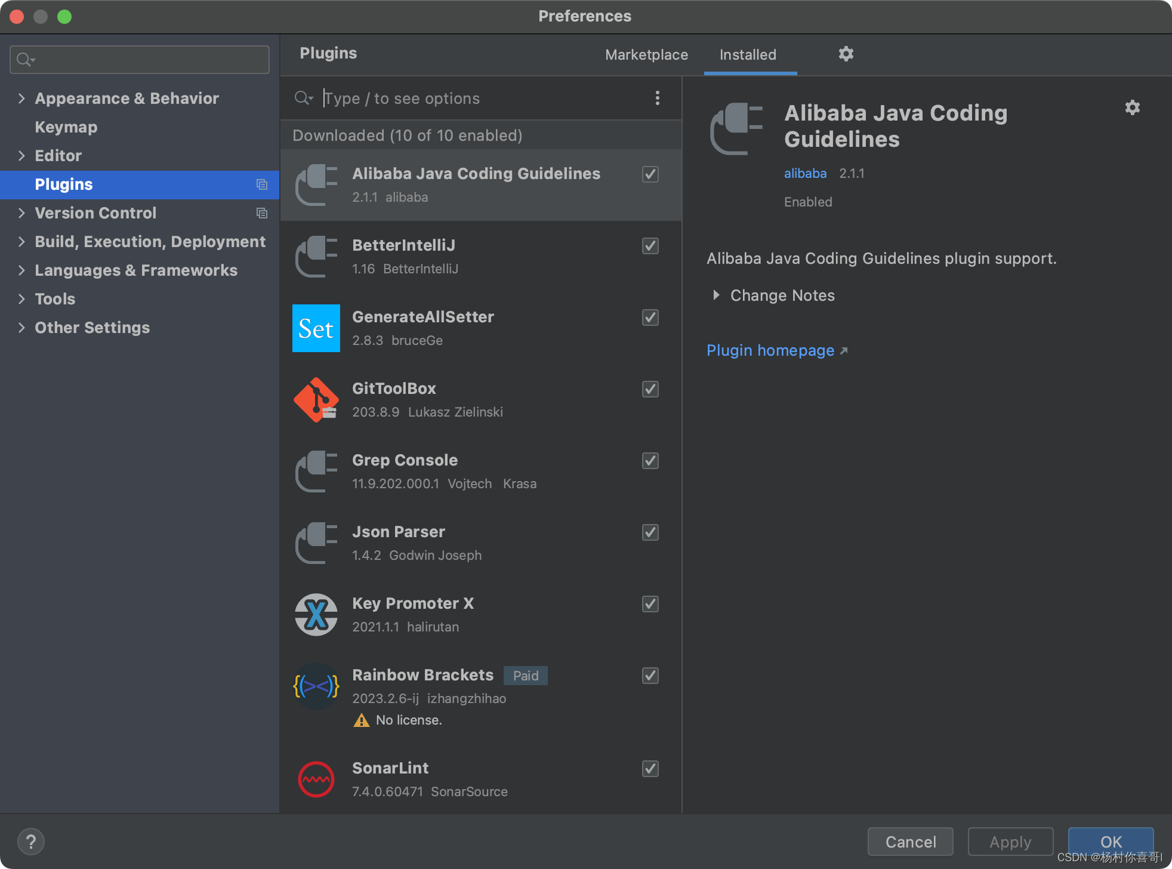
Task: Click the GitToolBox plugin icon
Action: click(316, 400)
